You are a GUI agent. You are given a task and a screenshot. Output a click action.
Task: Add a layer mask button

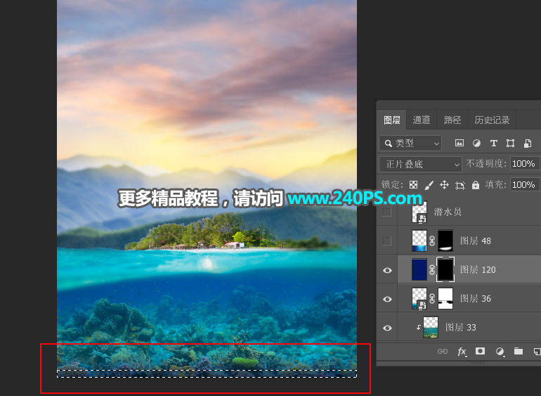tap(480, 352)
